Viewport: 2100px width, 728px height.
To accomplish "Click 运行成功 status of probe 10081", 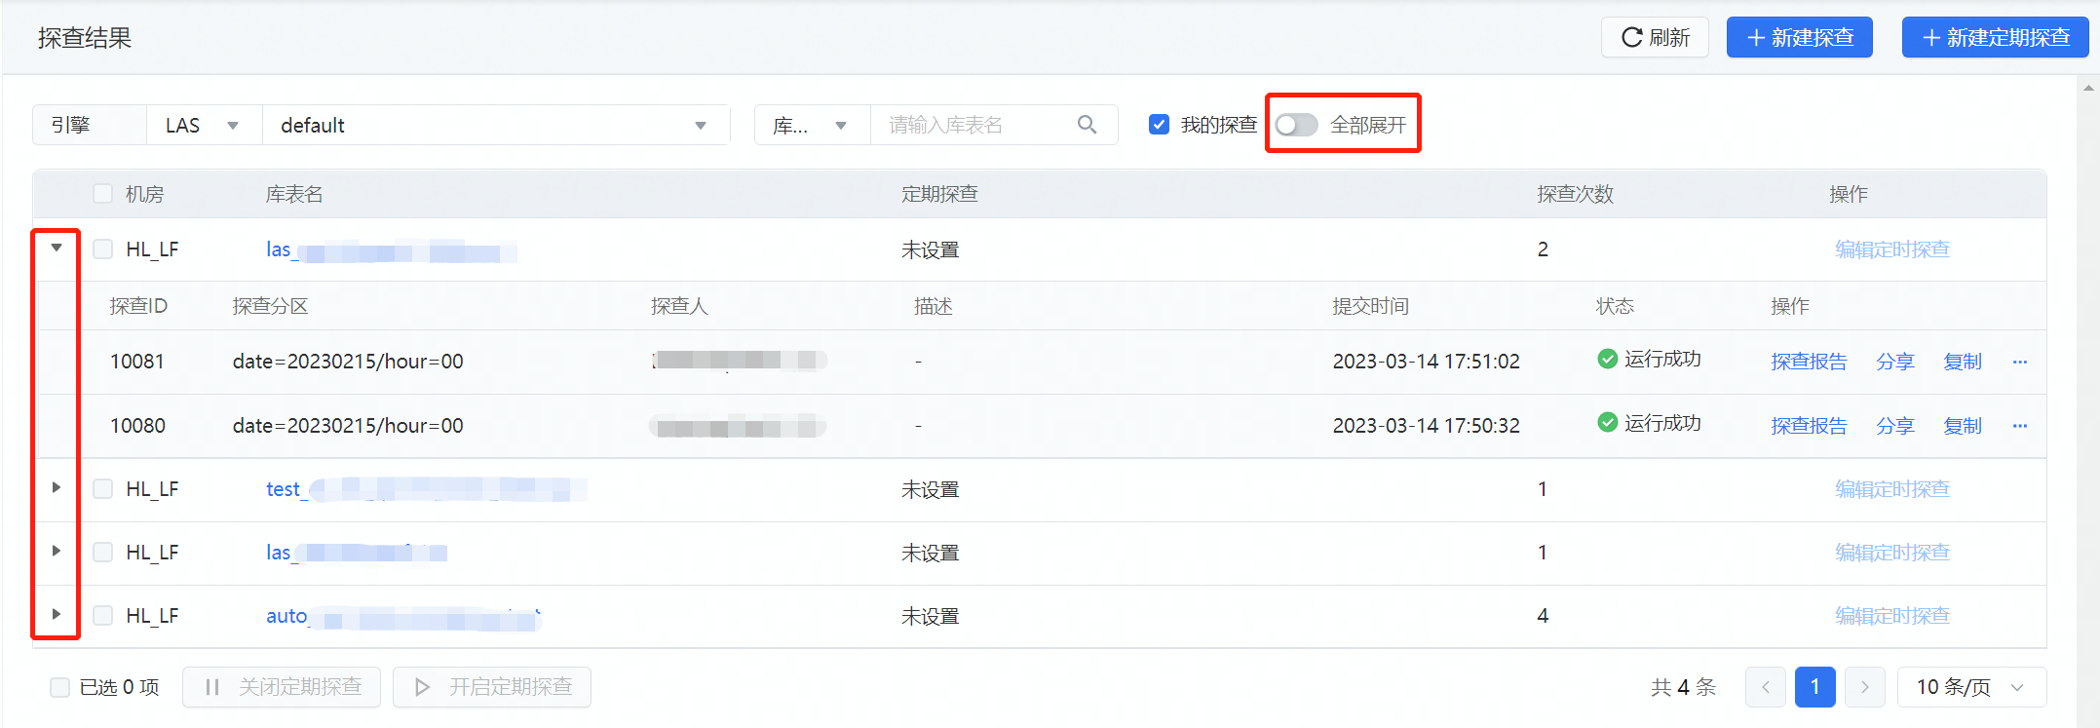I will (x=1650, y=360).
